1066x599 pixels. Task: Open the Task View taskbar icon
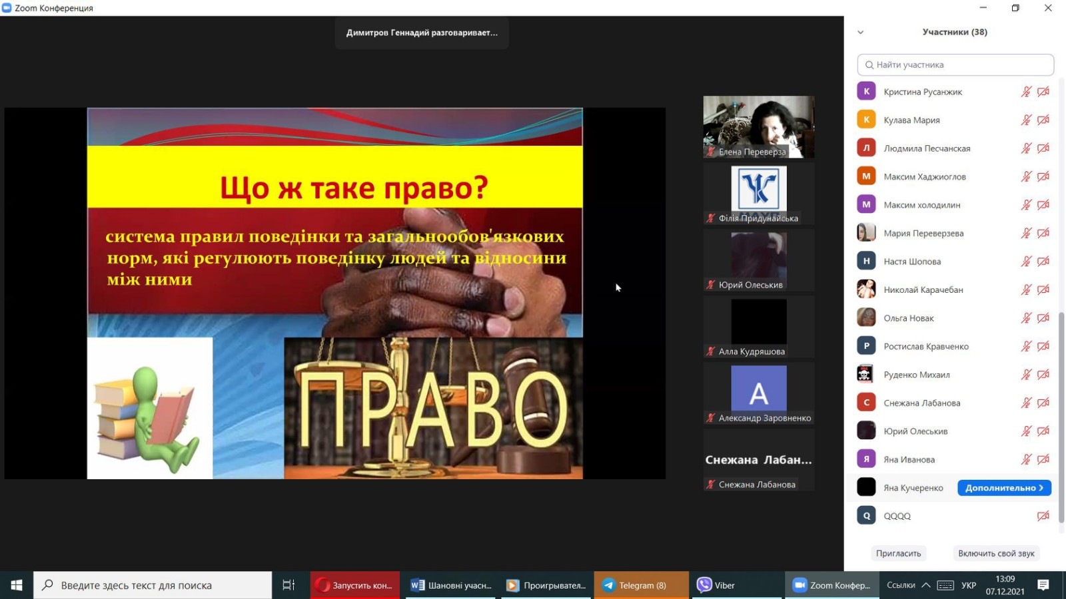[x=288, y=585]
